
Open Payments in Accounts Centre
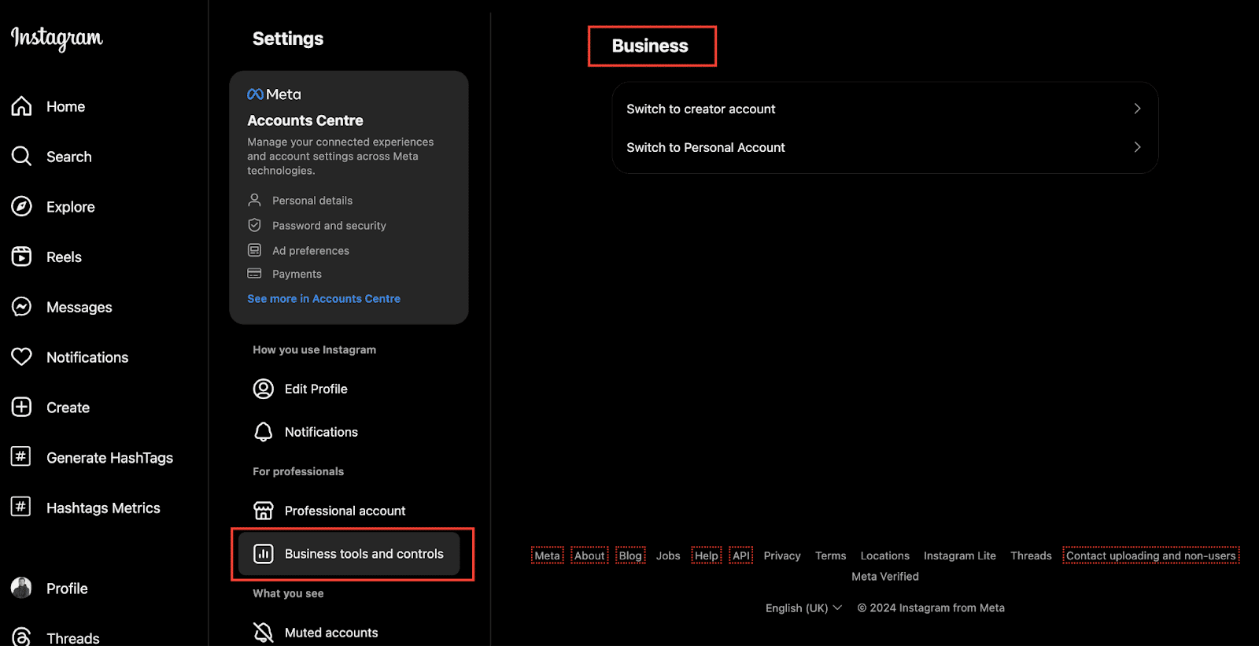click(297, 274)
